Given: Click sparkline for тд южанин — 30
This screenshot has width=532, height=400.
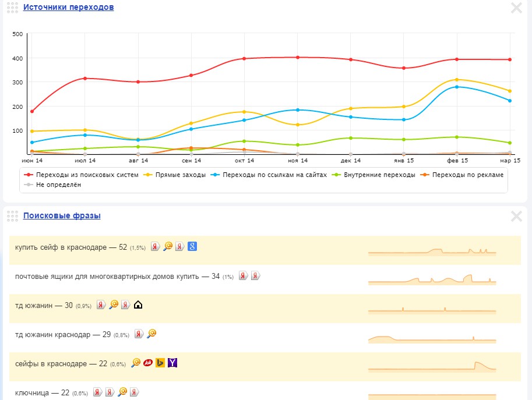Looking at the screenshot, I should (x=432, y=310).
